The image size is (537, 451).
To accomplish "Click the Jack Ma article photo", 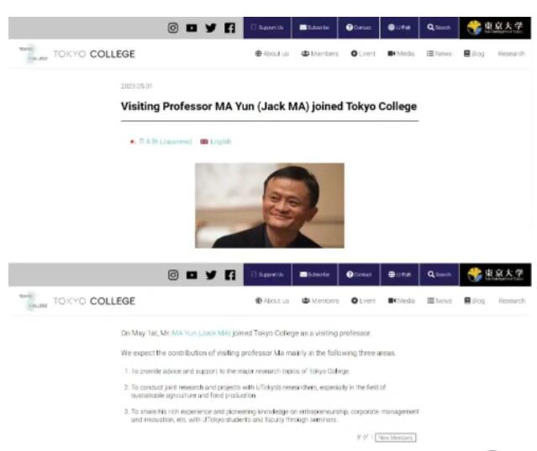I will pos(270,205).
